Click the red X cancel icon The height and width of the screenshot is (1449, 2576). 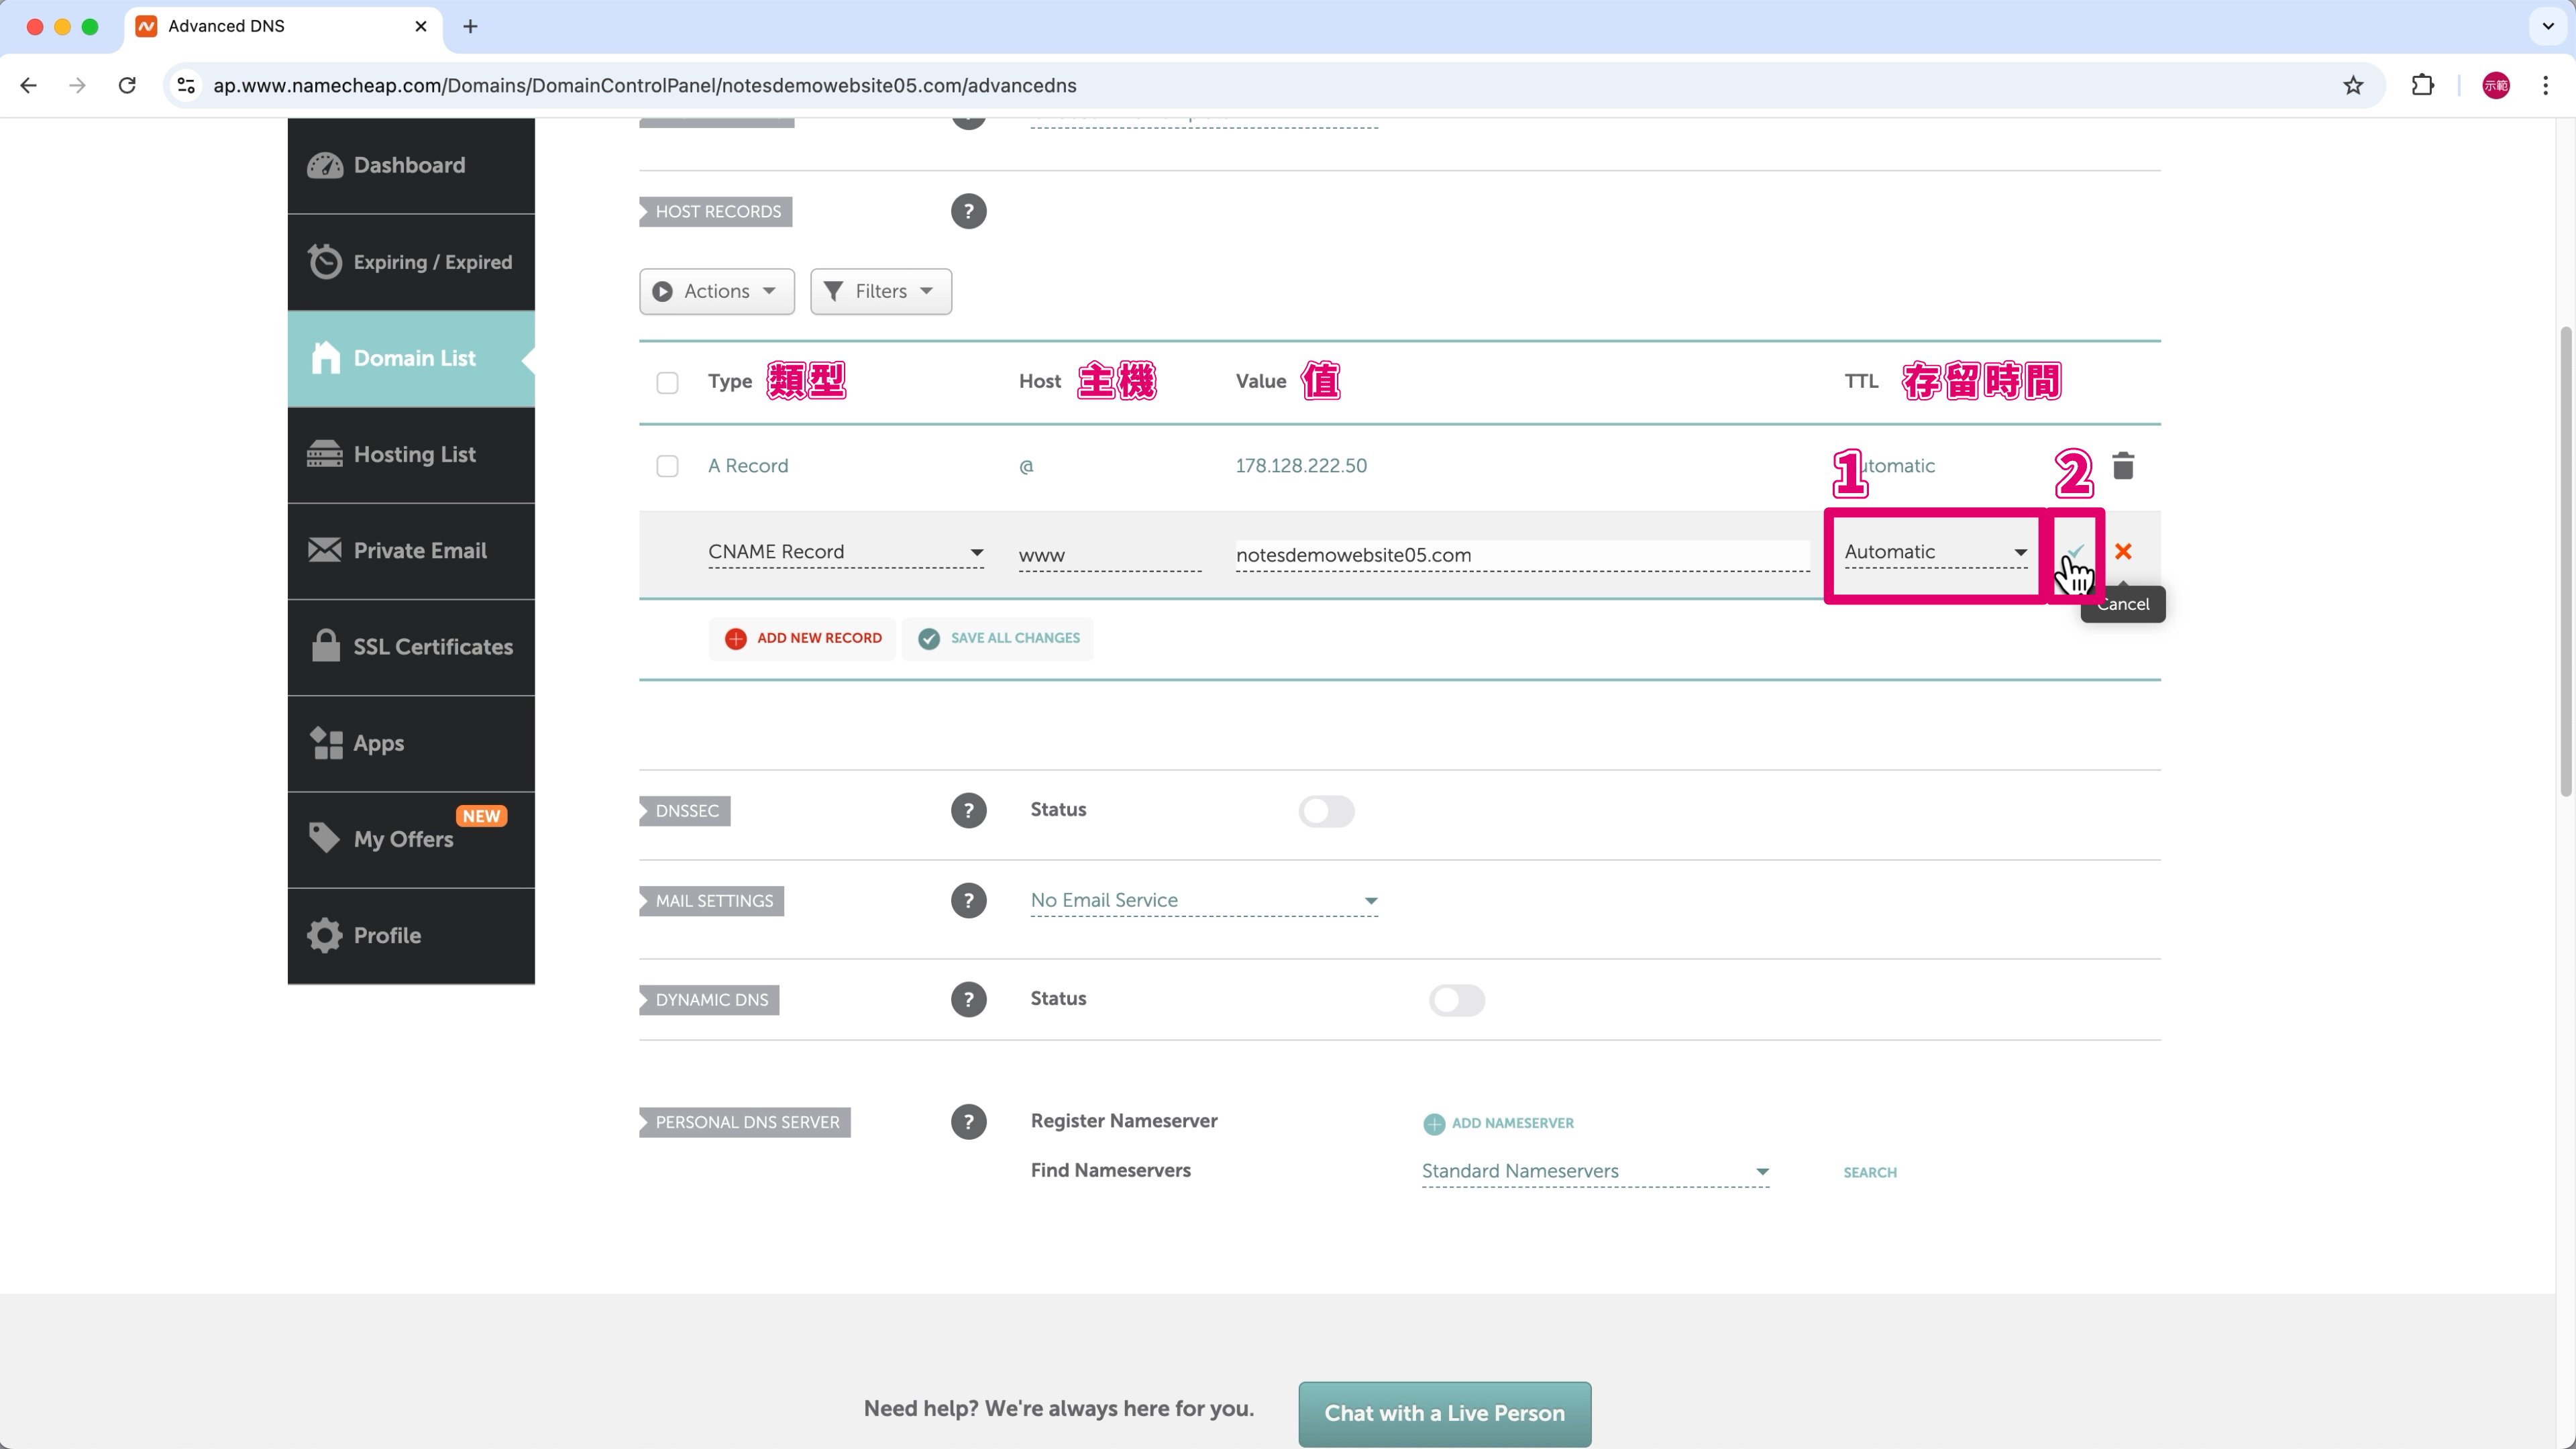tap(2123, 552)
